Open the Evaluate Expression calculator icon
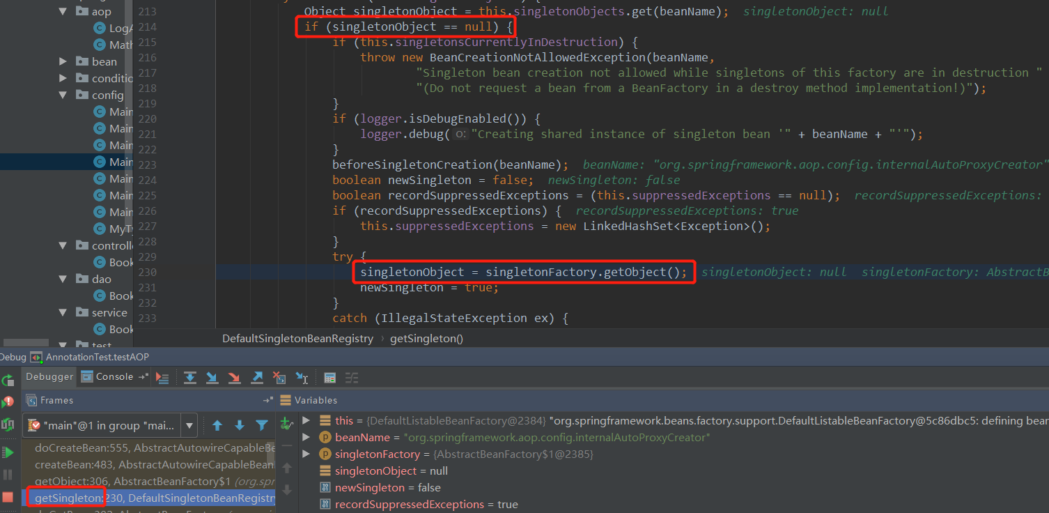1049x513 pixels. click(330, 377)
